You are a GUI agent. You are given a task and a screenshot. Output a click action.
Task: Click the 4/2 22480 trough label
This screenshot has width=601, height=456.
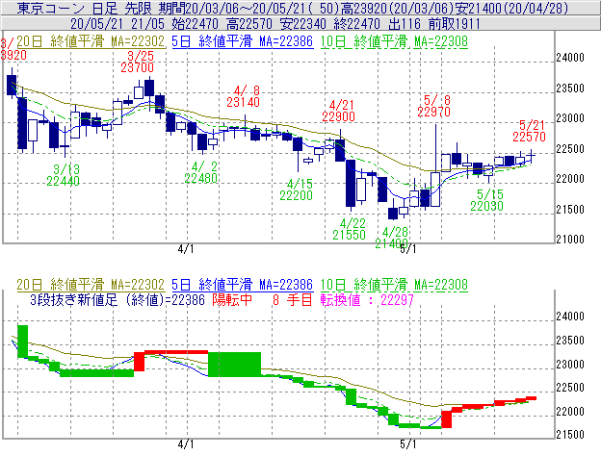tap(201, 172)
